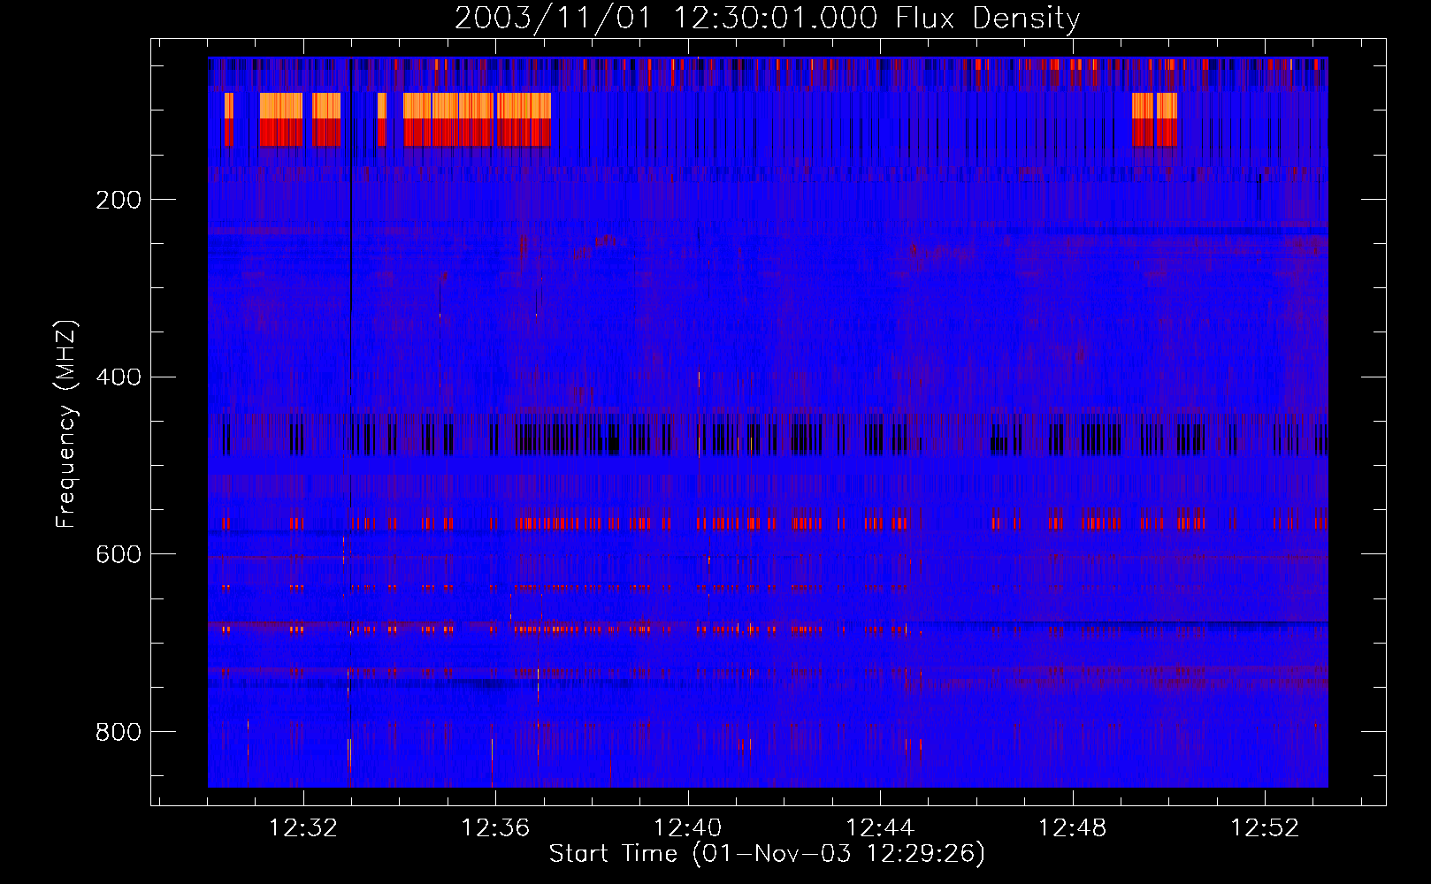Click the 12:32 time tick label
Image resolution: width=1431 pixels, height=884 pixels.
click(303, 828)
